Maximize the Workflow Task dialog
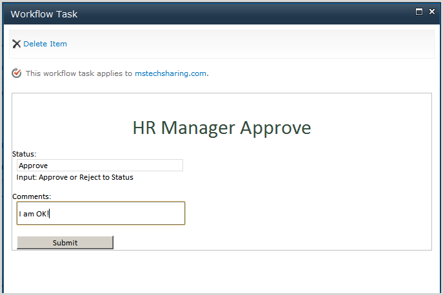443x295 pixels. pos(419,12)
